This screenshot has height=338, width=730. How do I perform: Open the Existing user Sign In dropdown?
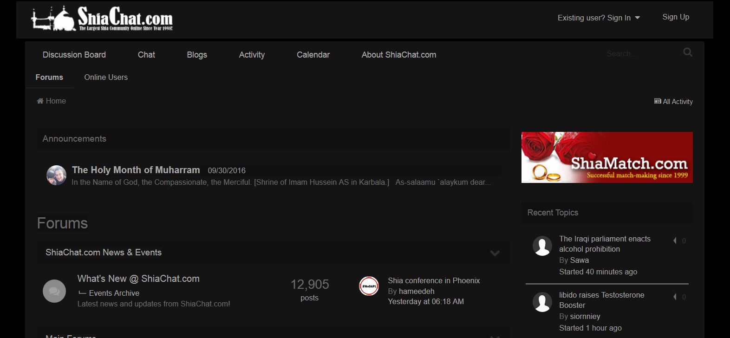599,18
